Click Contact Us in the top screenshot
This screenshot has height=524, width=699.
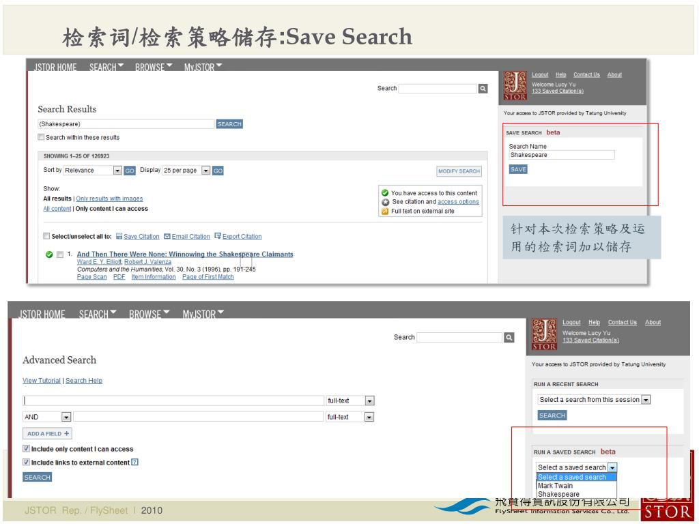[586, 74]
